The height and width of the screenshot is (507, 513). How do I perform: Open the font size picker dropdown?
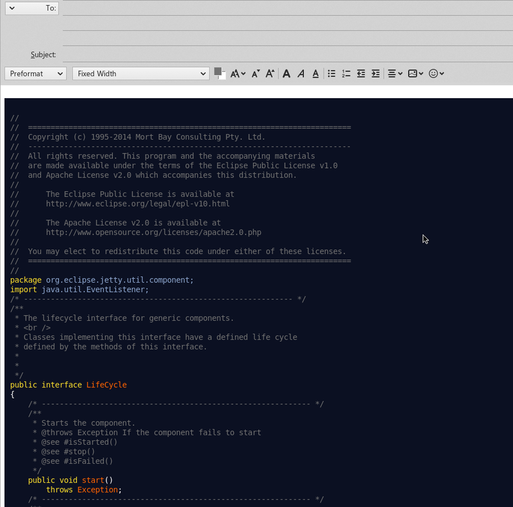pyautogui.click(x=238, y=74)
